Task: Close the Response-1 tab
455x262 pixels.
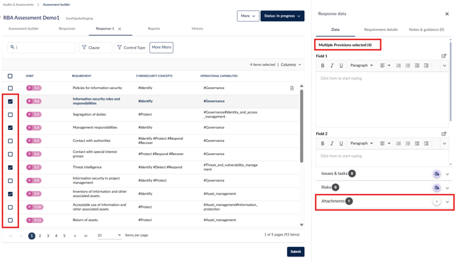Action: point(120,28)
